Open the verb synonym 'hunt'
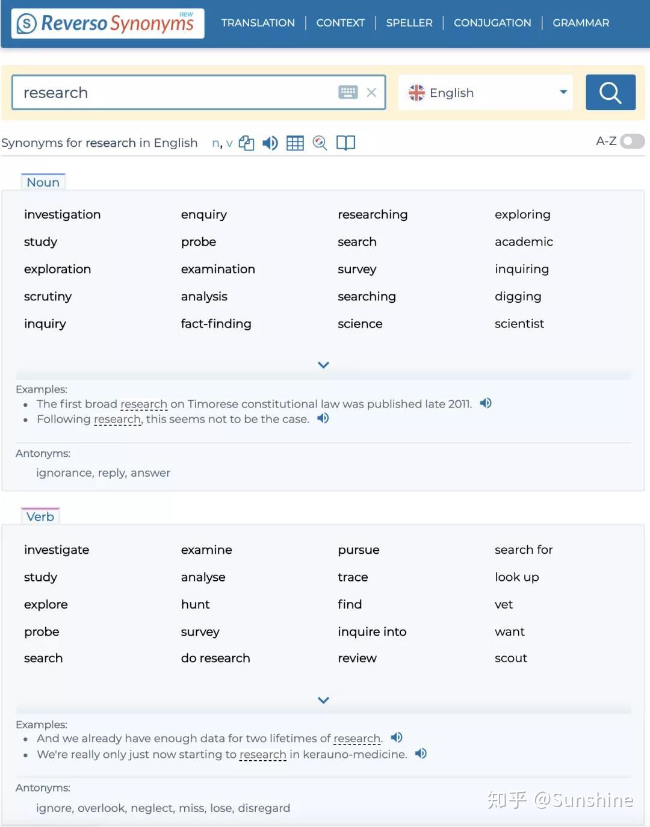 pyautogui.click(x=195, y=604)
